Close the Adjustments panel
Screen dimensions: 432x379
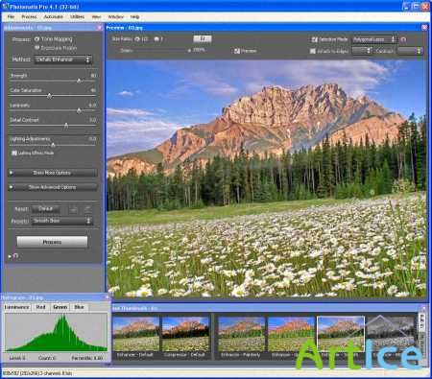point(100,28)
